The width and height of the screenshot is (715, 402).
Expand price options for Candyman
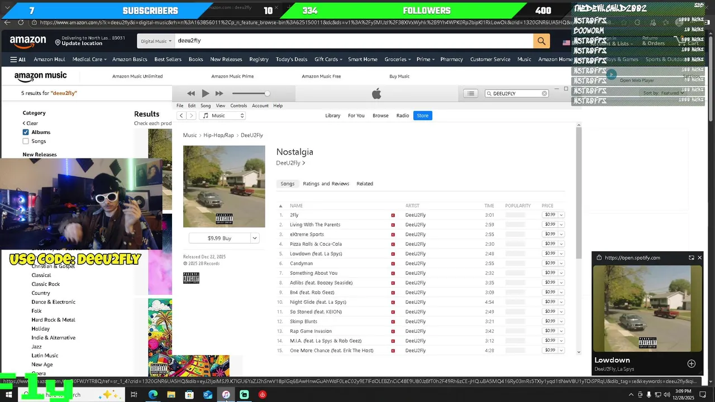click(x=561, y=263)
